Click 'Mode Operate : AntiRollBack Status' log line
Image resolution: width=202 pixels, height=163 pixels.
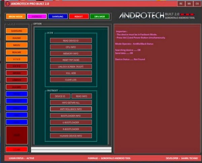pos(134,44)
